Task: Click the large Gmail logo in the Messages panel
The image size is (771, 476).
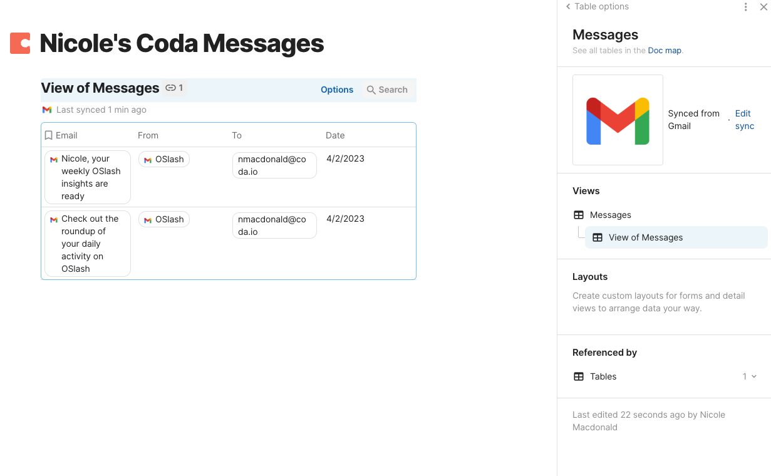Action: (618, 120)
